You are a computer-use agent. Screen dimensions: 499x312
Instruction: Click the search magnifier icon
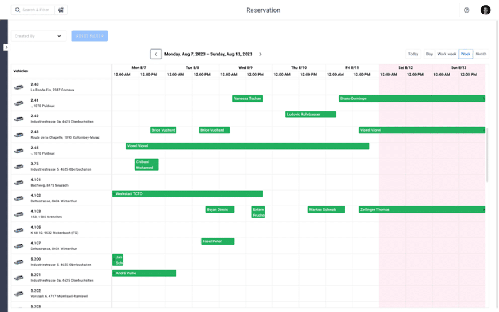coord(17,10)
